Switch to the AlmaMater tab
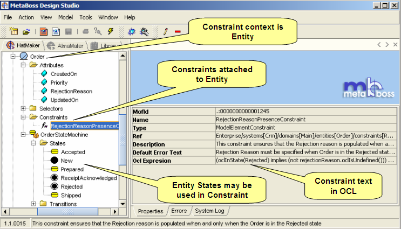Viewport: 401px width, 229px height. pyautogui.click(x=65, y=46)
